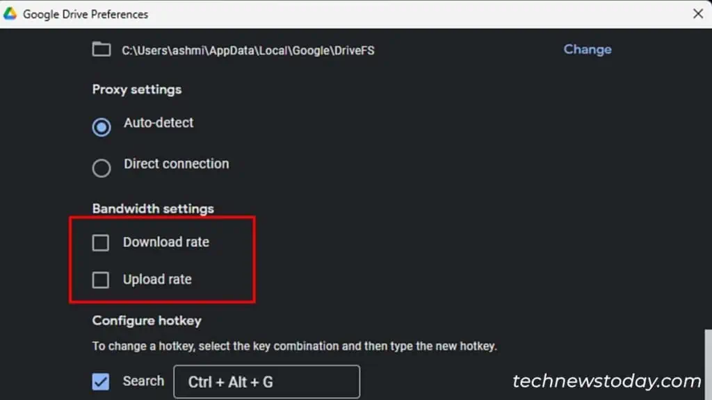Close the Google Drive Preferences window
The width and height of the screenshot is (712, 400).
[699, 13]
